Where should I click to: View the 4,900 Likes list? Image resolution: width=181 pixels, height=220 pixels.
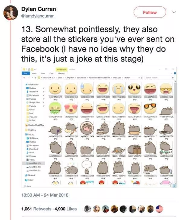pos(65,209)
